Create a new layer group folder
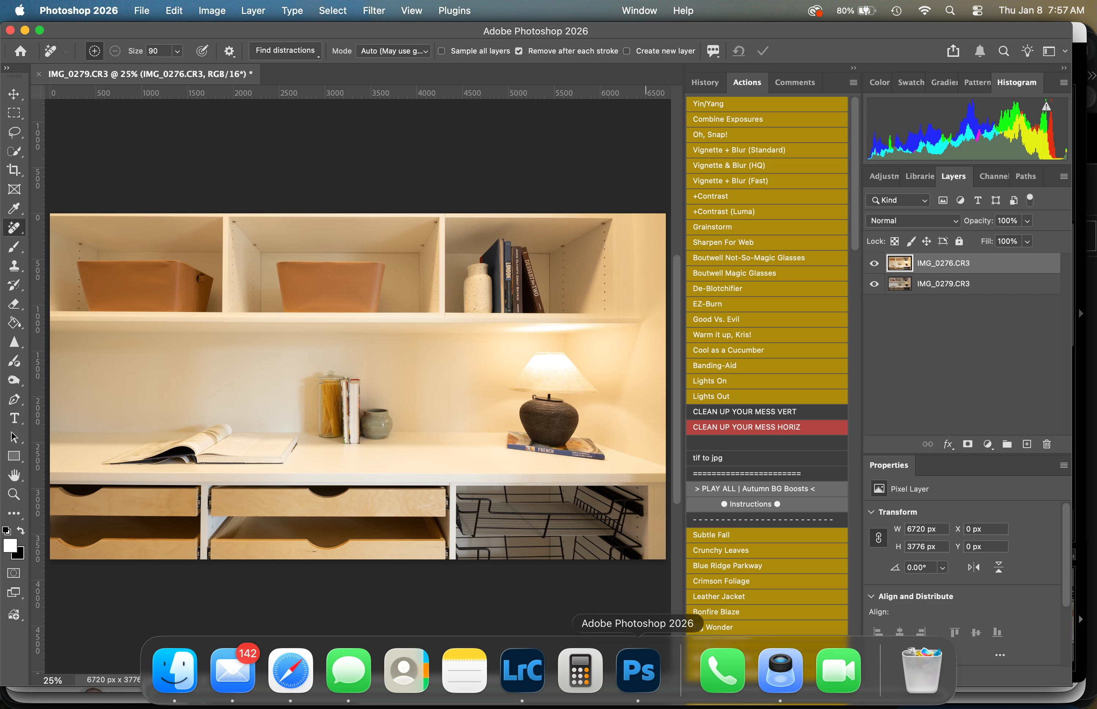 click(x=1007, y=444)
